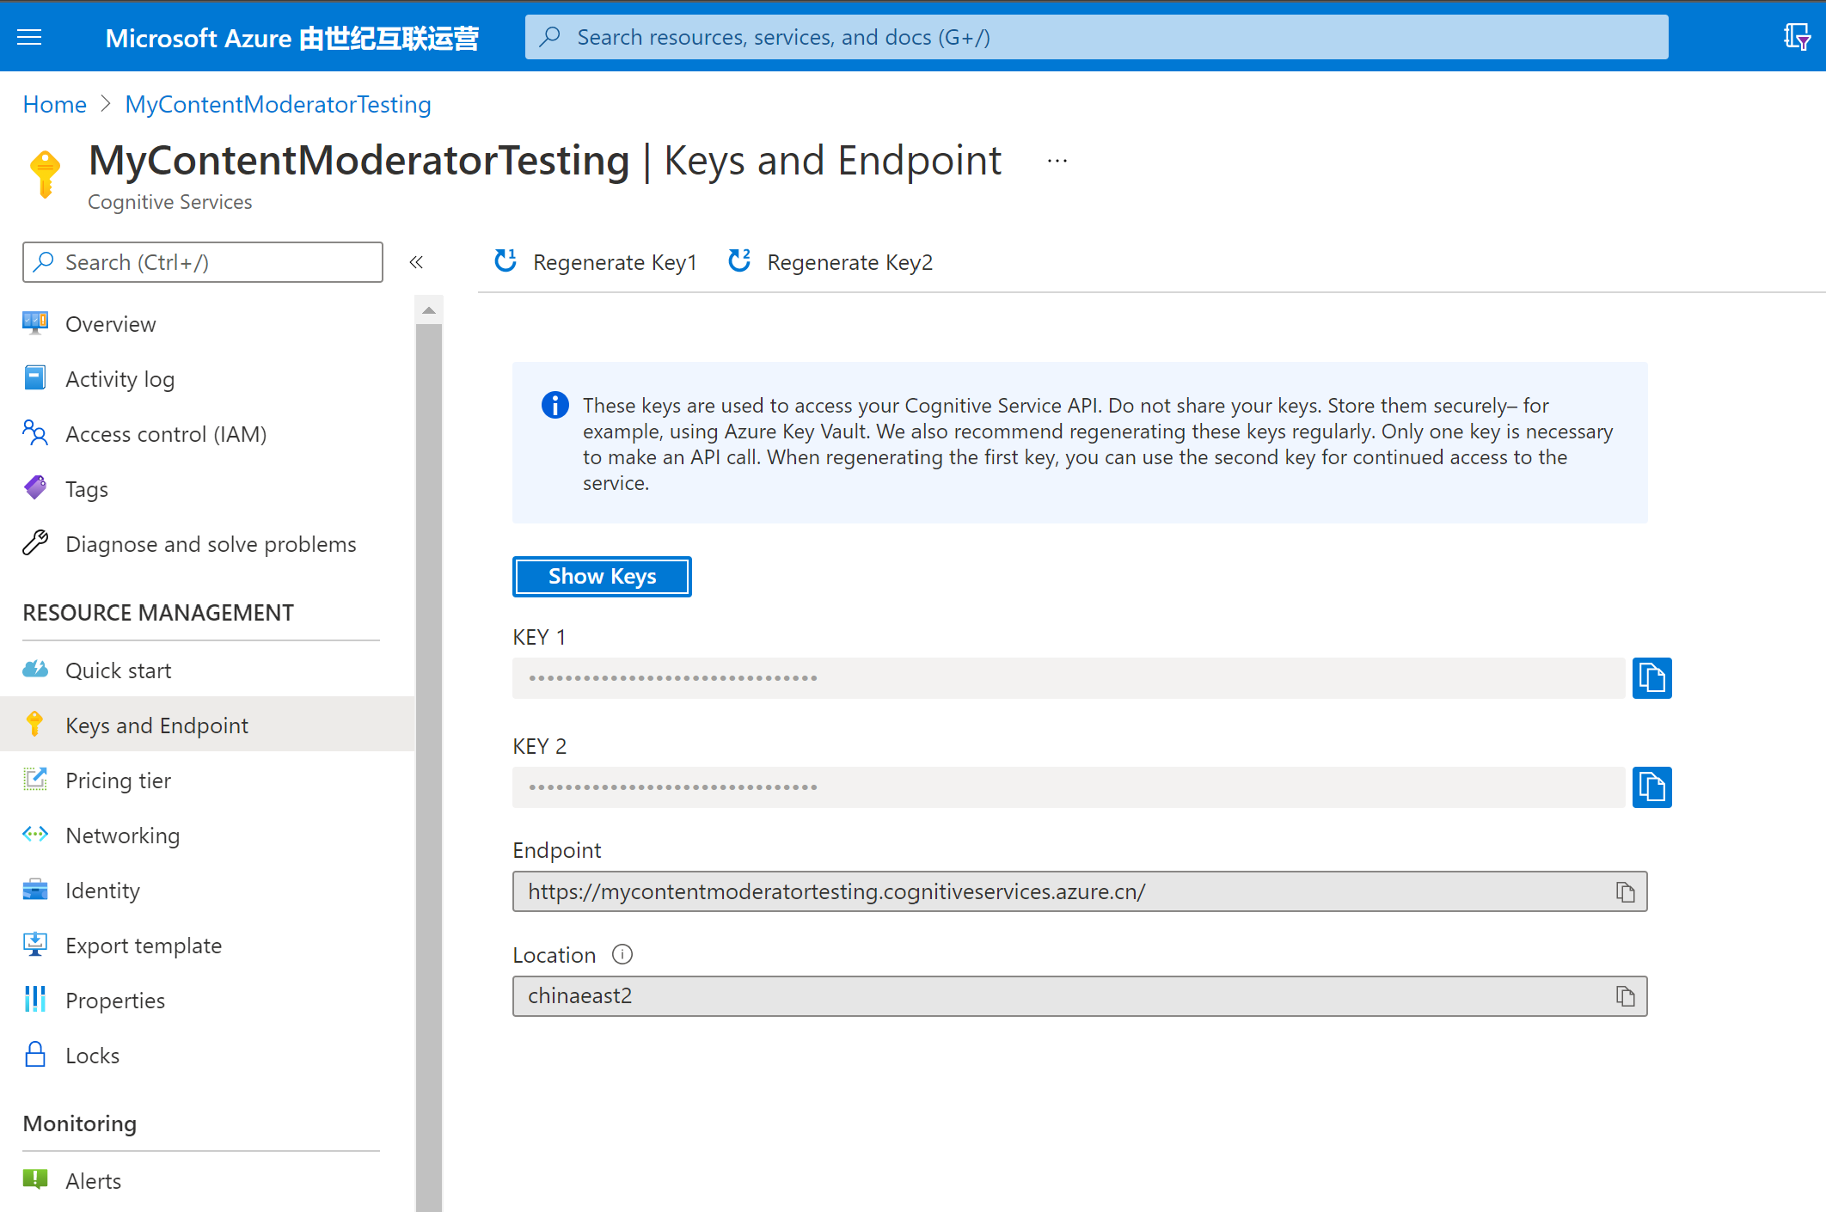Click the Identity briefcase icon
Viewport: 1826px width, 1212px height.
click(35, 890)
